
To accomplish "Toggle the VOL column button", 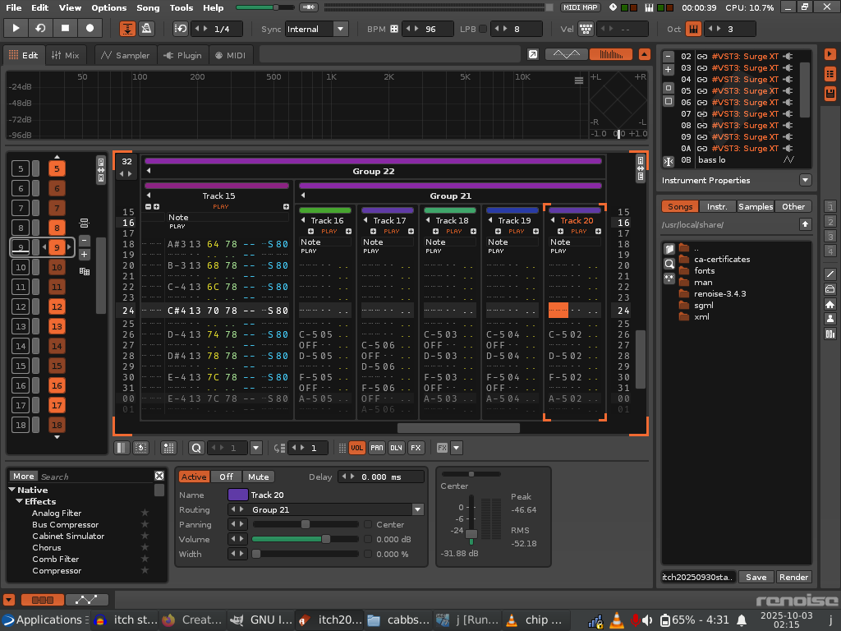I will pyautogui.click(x=357, y=448).
